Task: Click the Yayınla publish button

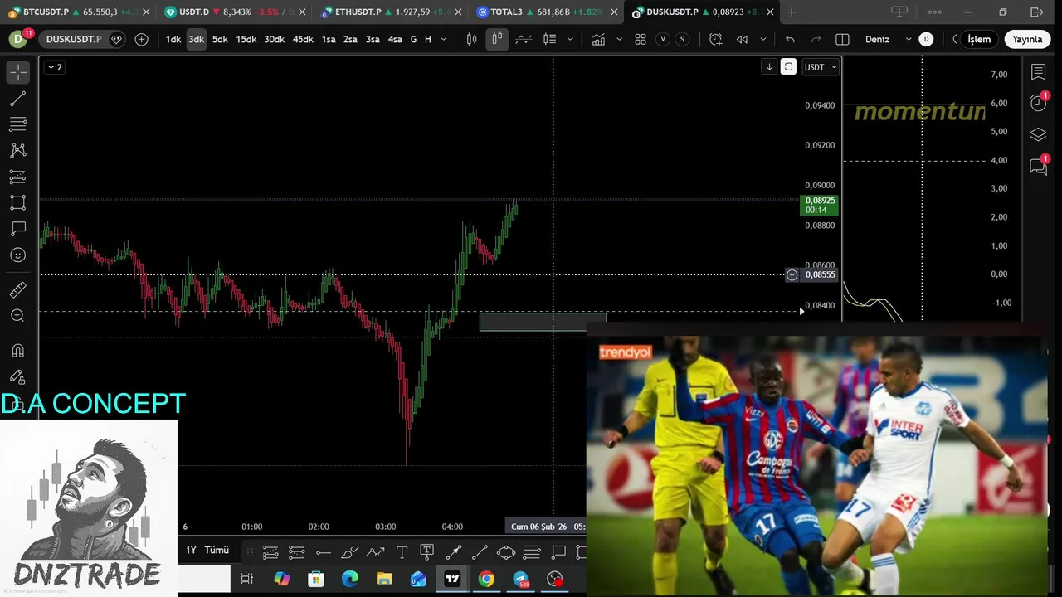Action: pyautogui.click(x=1027, y=39)
